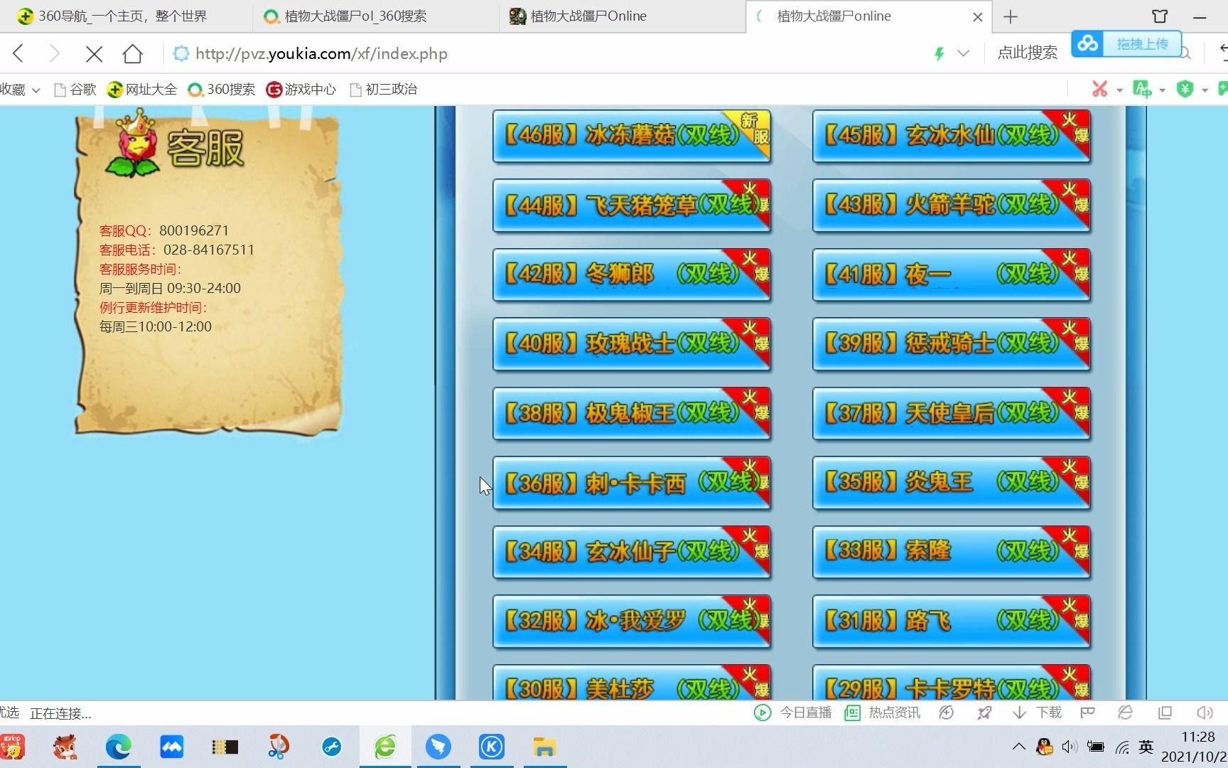Screen dimensions: 1228x768
Task: Enter server 34服 玄冰仙子
Action: tap(632, 552)
